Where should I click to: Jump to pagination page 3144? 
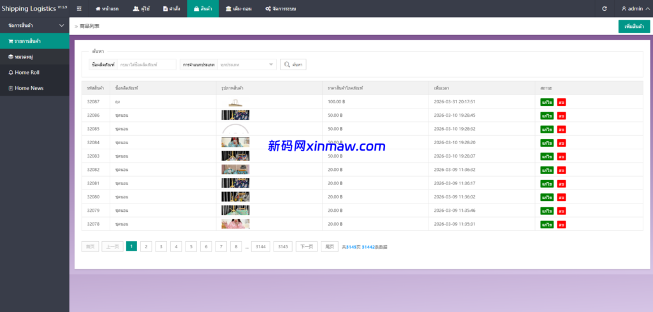click(260, 246)
